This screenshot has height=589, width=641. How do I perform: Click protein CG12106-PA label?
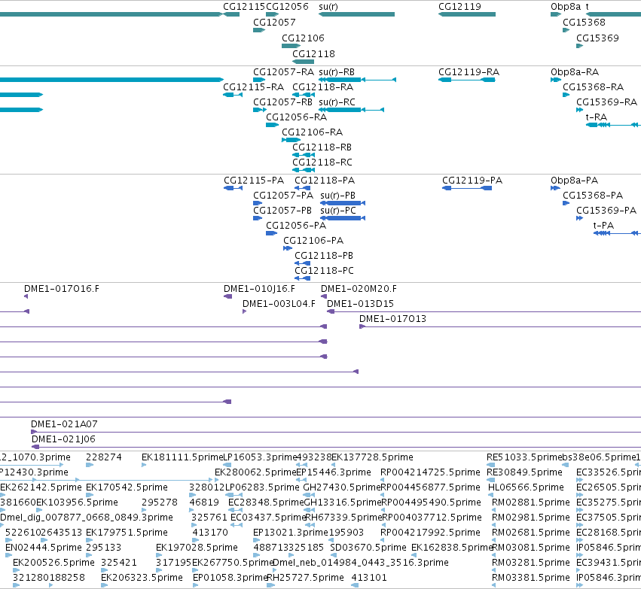313,241
